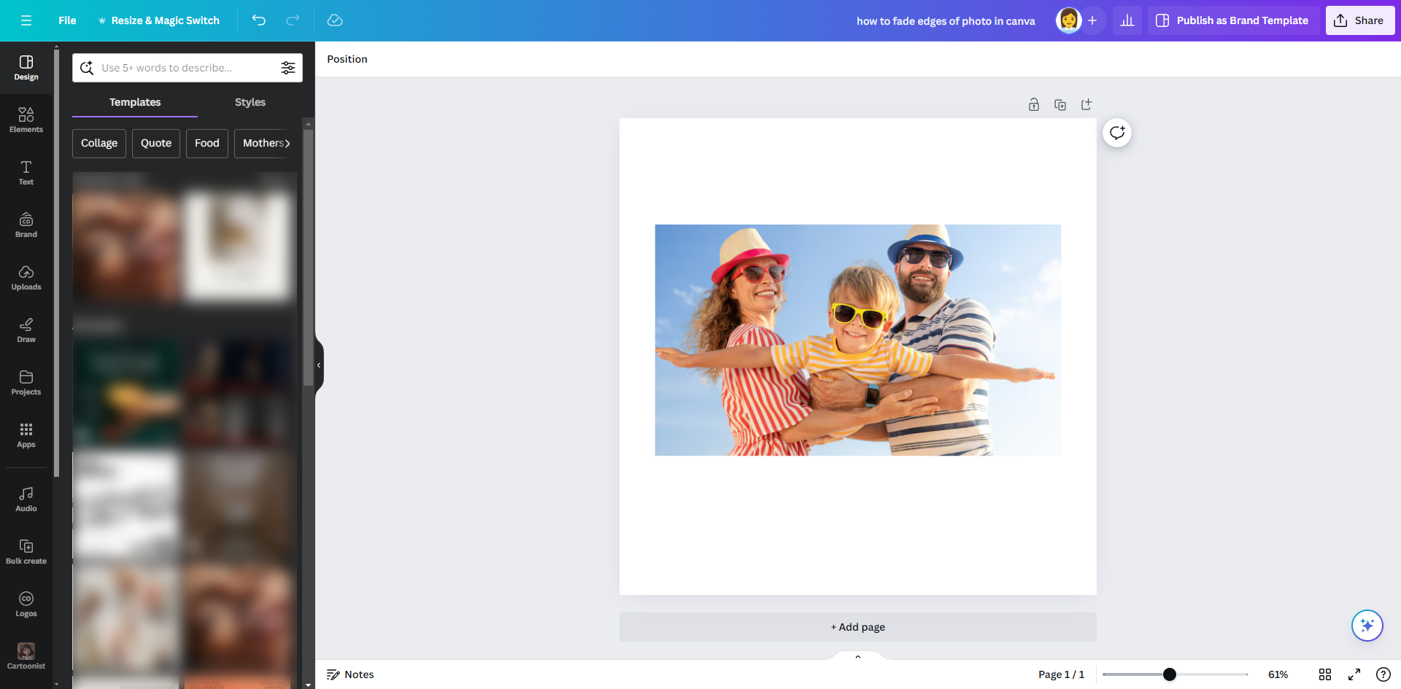
Task: Lock the page using padlock icon
Action: [x=1034, y=105]
